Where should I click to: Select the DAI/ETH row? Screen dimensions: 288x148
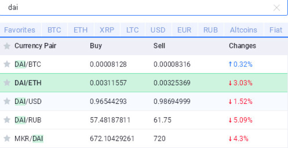pos(144,83)
